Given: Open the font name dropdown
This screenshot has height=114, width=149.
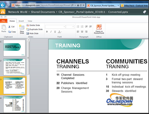Looking at the screenshot, I should [55, 27].
